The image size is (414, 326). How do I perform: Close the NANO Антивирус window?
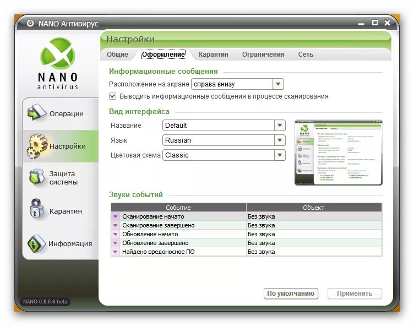click(x=387, y=23)
